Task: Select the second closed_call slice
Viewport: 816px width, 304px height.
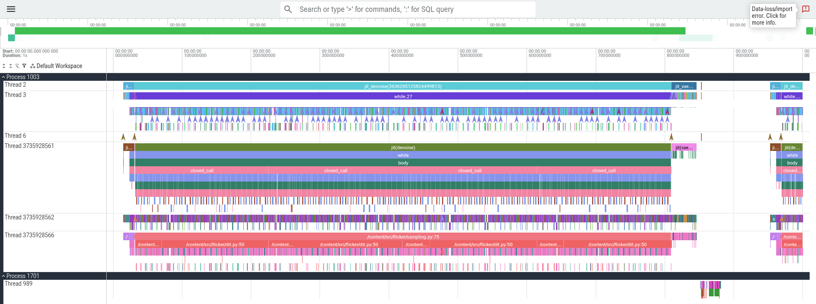Action: point(336,170)
